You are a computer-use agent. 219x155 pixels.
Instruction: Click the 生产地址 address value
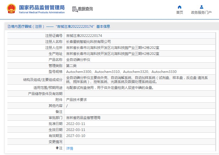click(113, 54)
